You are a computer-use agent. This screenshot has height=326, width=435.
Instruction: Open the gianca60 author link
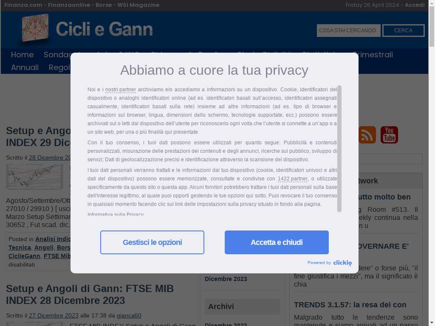tap(129, 315)
